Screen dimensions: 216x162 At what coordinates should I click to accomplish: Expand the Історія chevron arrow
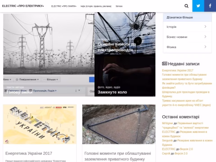(x=205, y=27)
